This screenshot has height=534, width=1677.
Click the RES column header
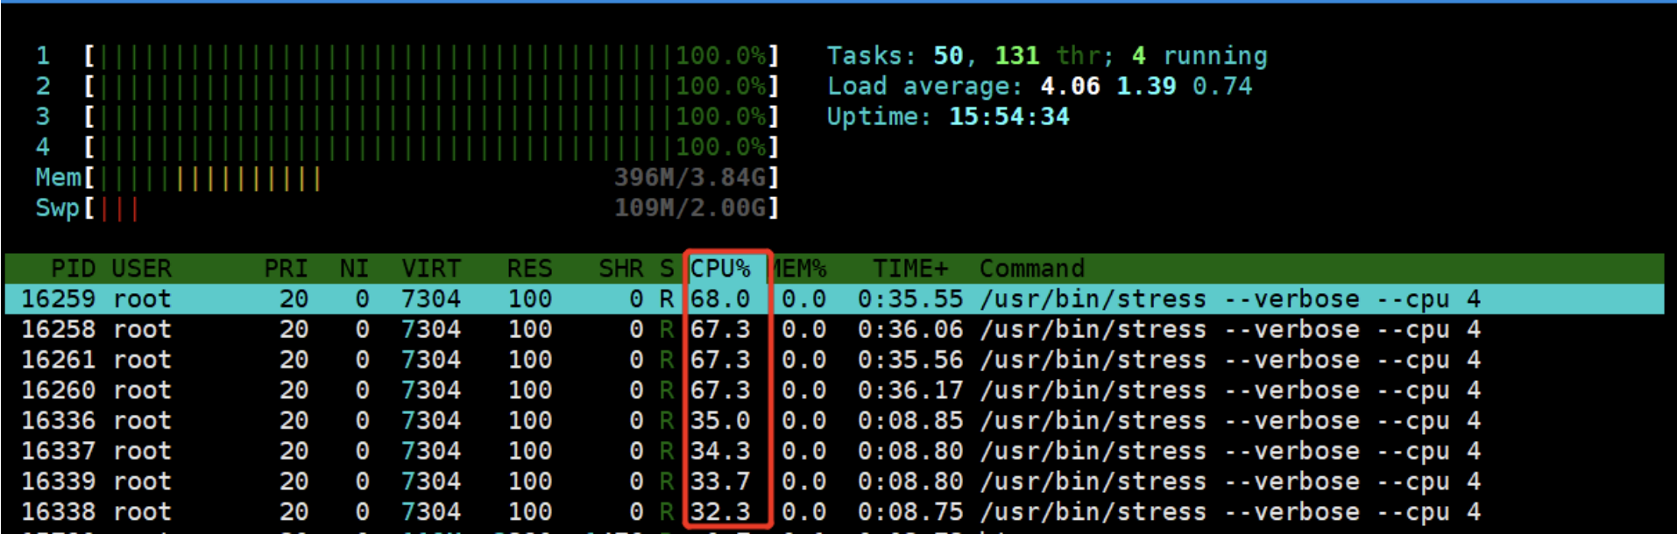(529, 268)
